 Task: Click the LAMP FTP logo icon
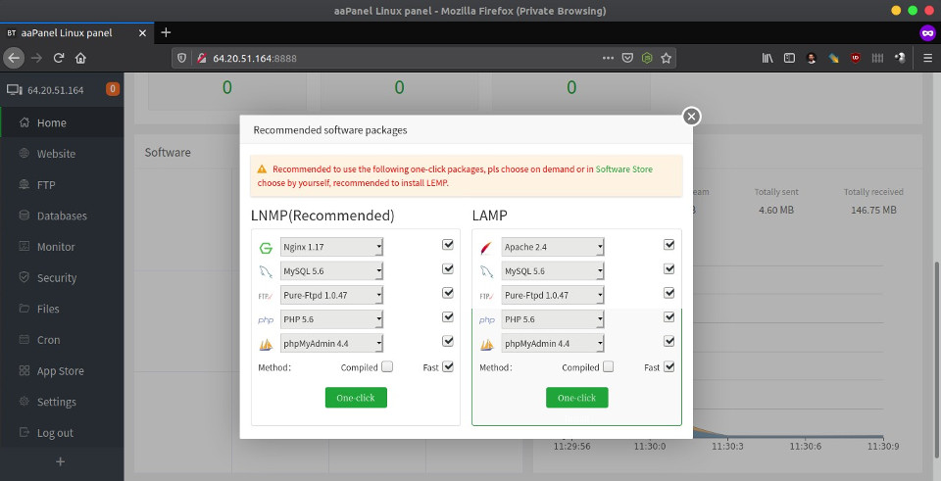coord(487,296)
